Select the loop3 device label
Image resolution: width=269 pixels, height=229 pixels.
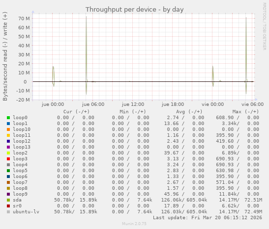coord(20,159)
